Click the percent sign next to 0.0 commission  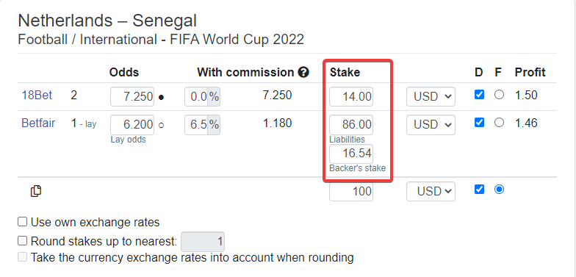click(214, 97)
